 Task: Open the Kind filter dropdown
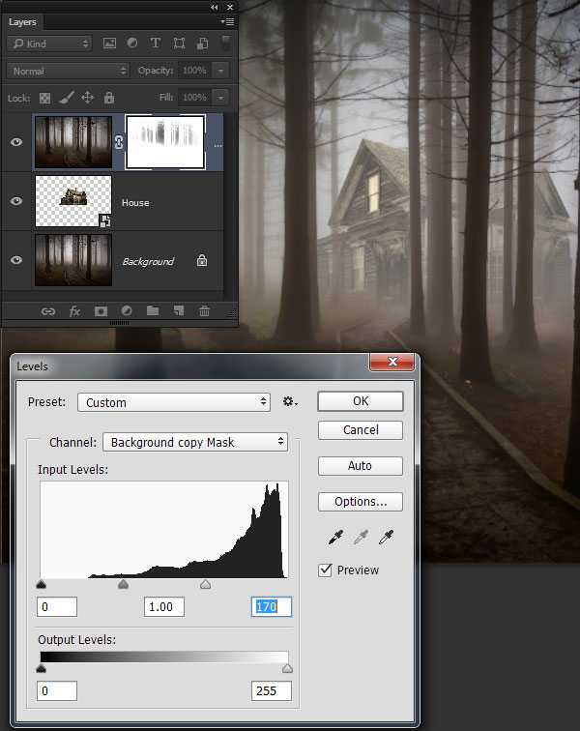(49, 44)
